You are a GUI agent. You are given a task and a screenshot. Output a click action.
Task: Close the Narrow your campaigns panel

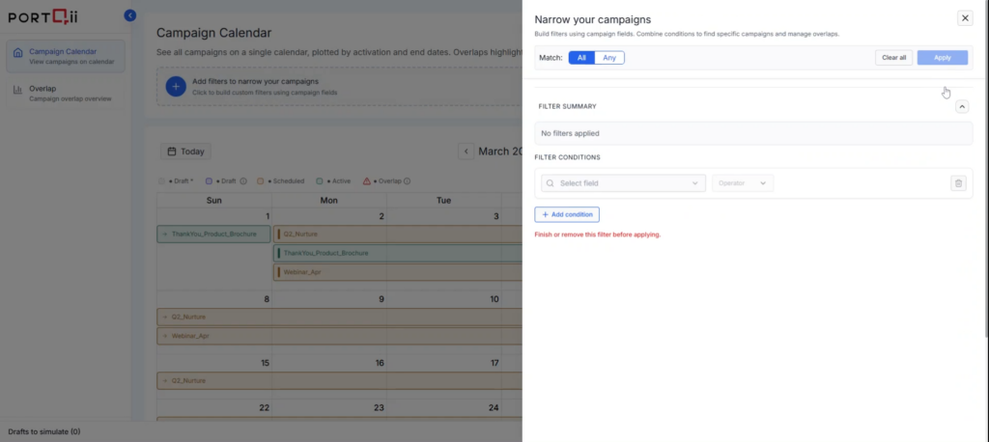(964, 18)
